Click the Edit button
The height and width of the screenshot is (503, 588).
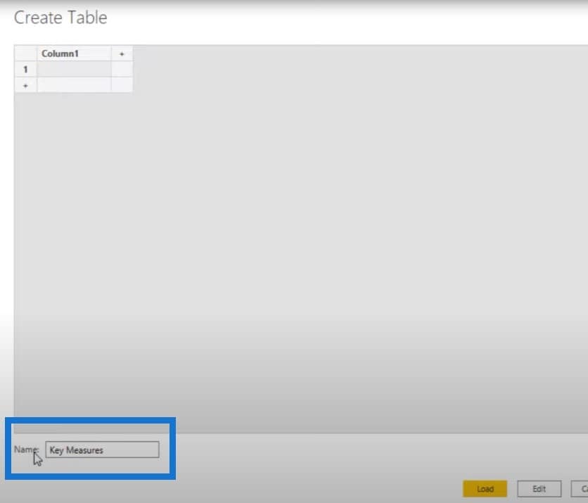tap(539, 489)
